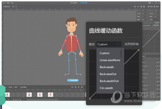The image size is (162, 109).
Task: Lock the bone_14 layer
Action: click(x=157, y=85)
